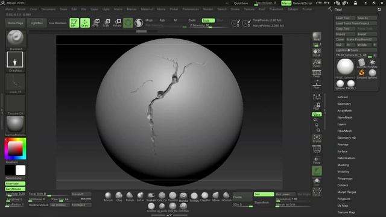Toggle the Persp perspective icon
The image size is (386, 217).
point(317,74)
